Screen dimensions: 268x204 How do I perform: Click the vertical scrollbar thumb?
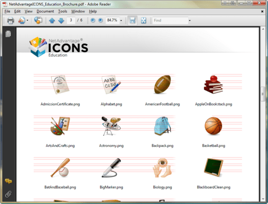(x=263, y=94)
